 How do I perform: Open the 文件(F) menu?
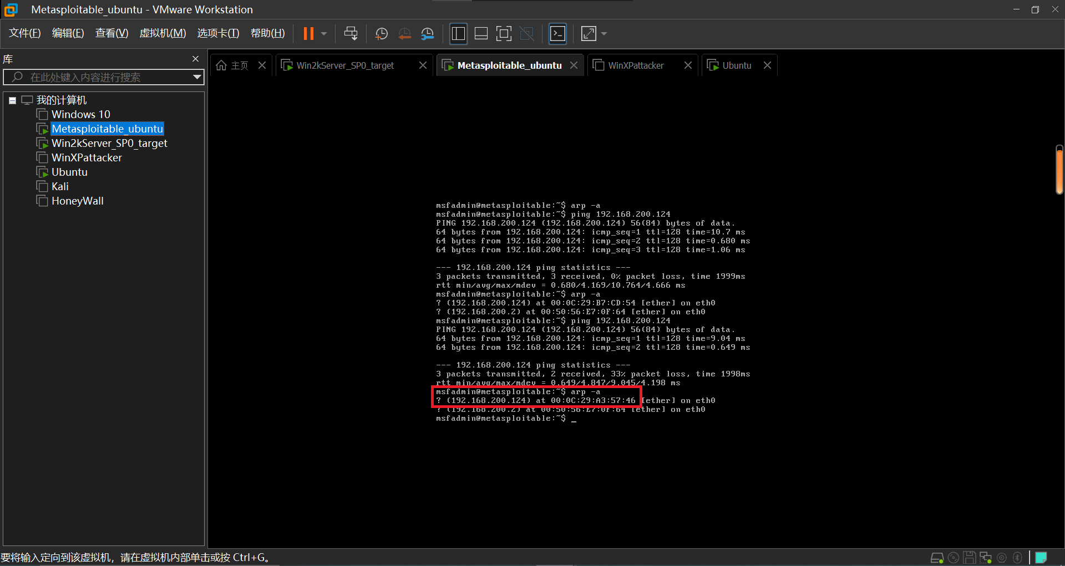coord(25,33)
